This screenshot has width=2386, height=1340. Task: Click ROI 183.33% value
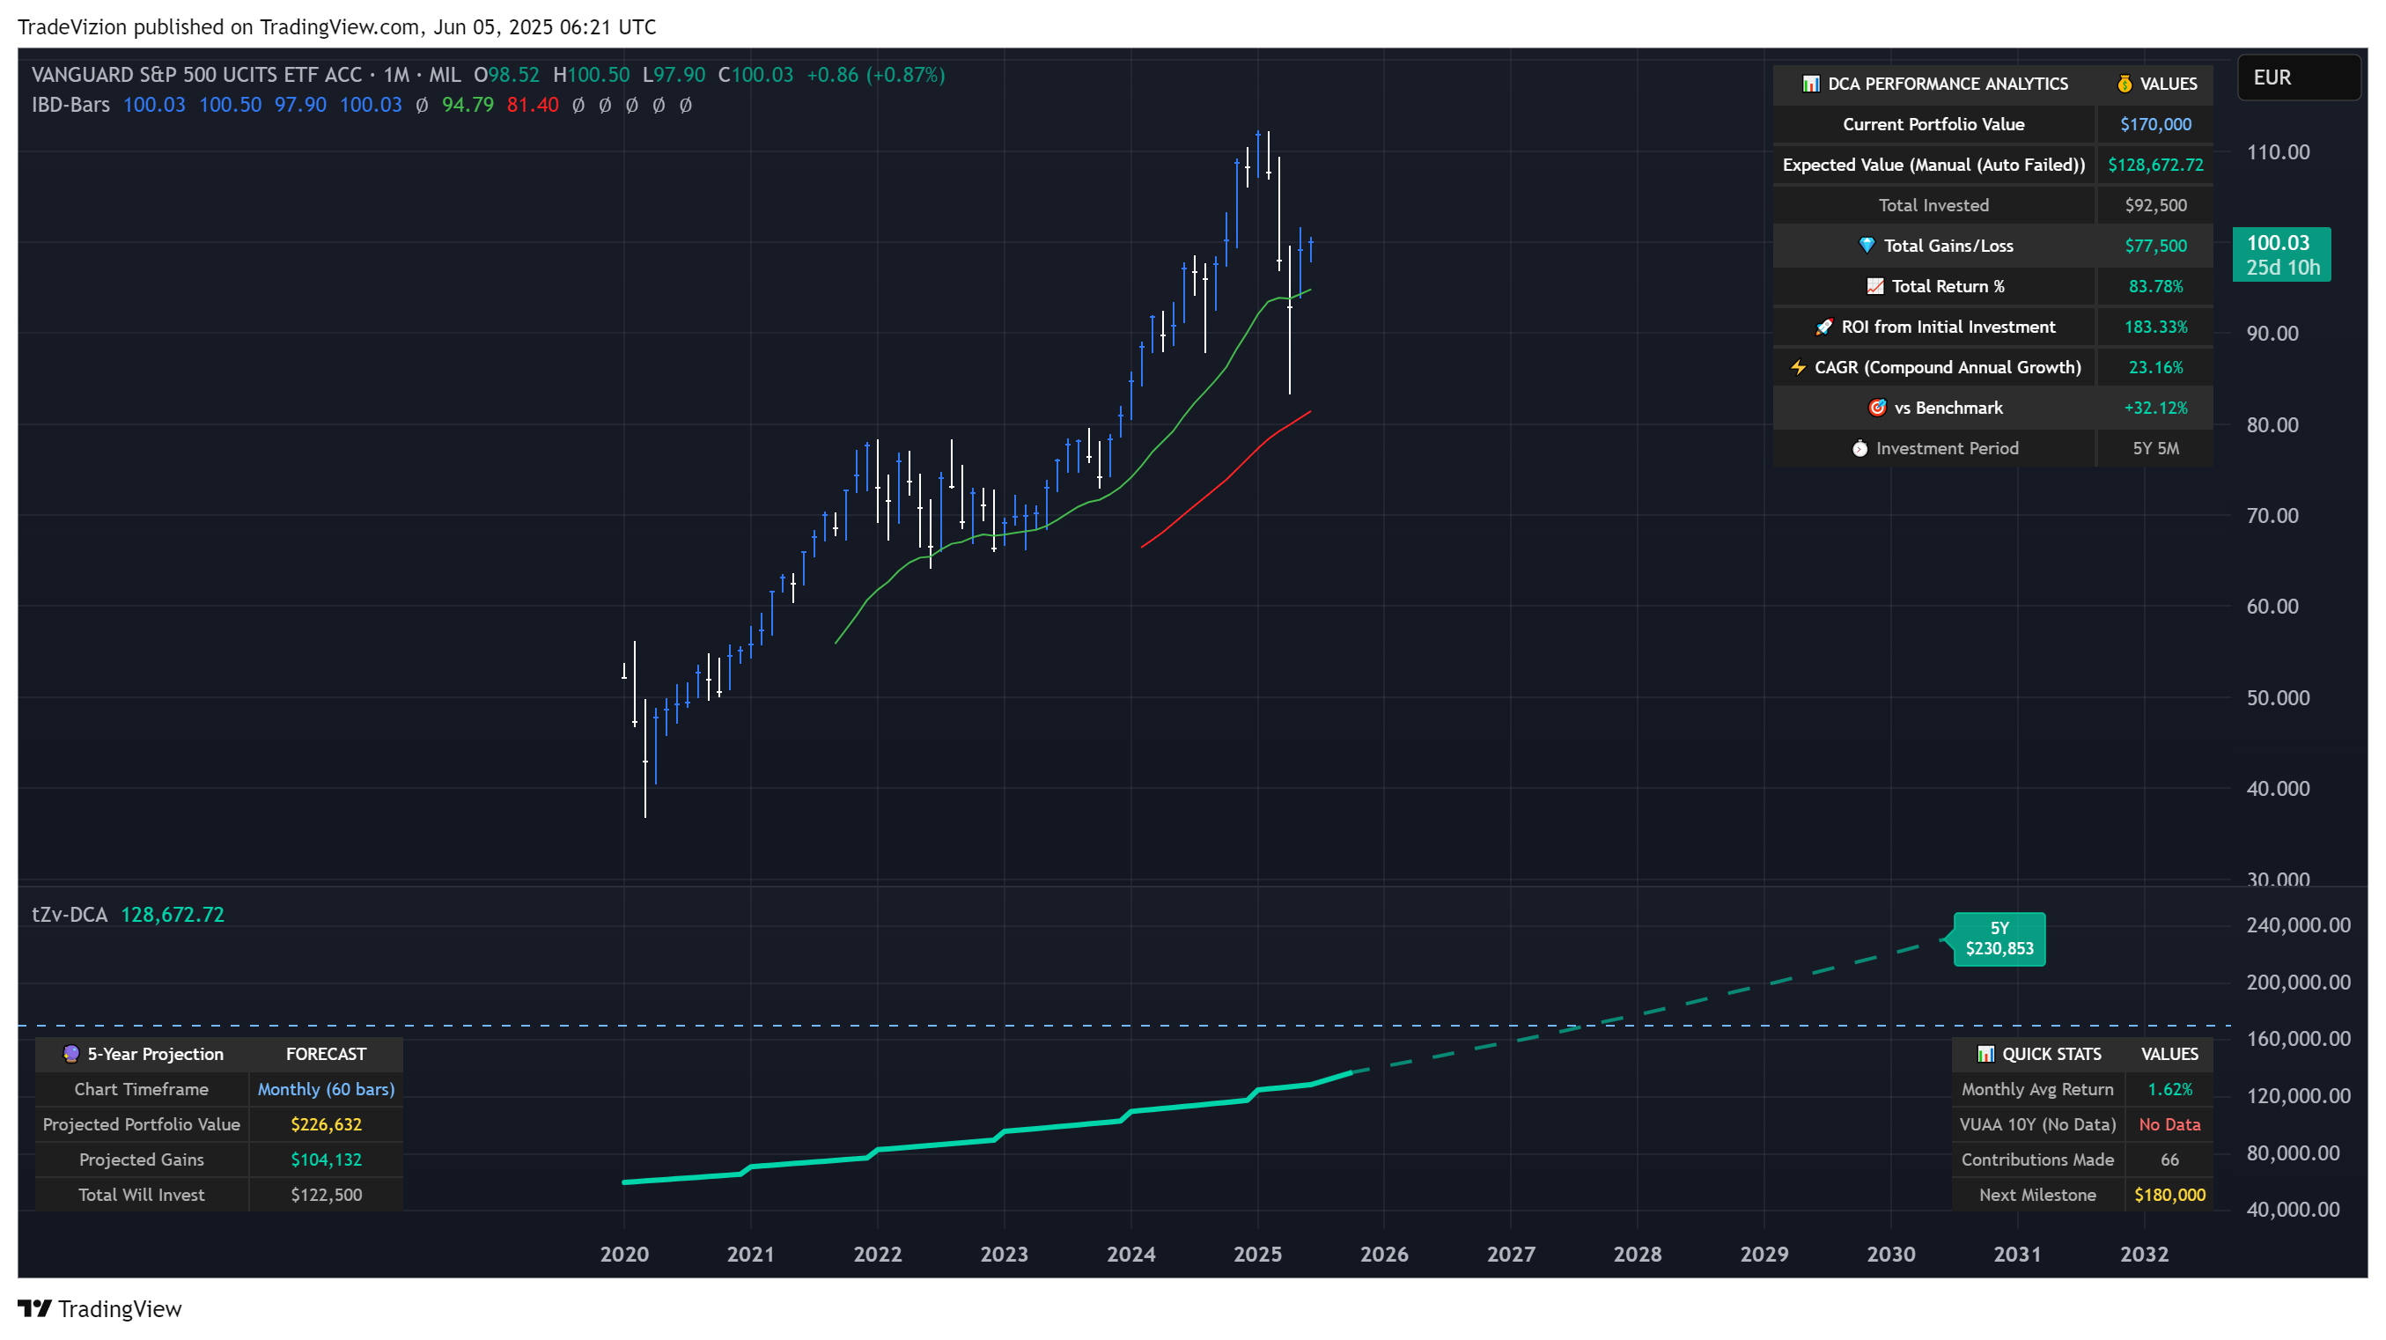click(x=2155, y=327)
